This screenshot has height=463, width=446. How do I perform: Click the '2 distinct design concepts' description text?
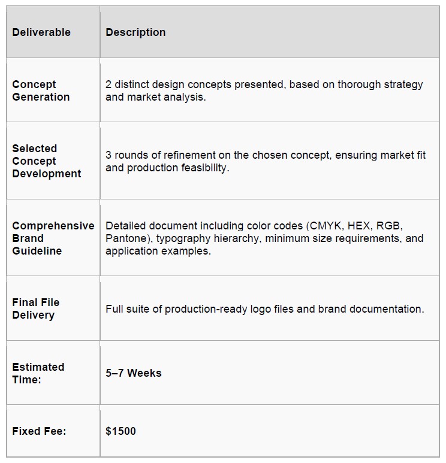tap(264, 90)
